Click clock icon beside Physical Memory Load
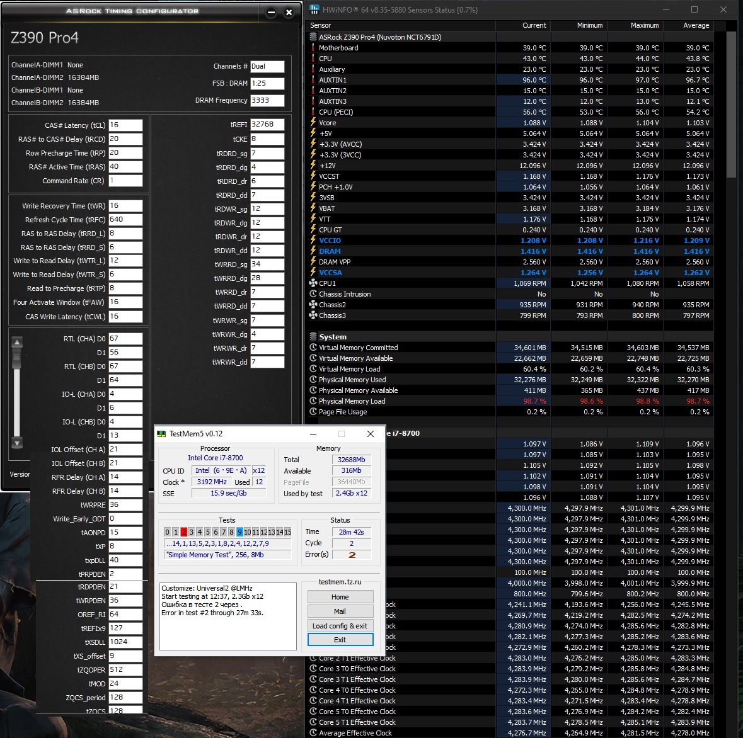This screenshot has height=738, width=743. coord(313,401)
